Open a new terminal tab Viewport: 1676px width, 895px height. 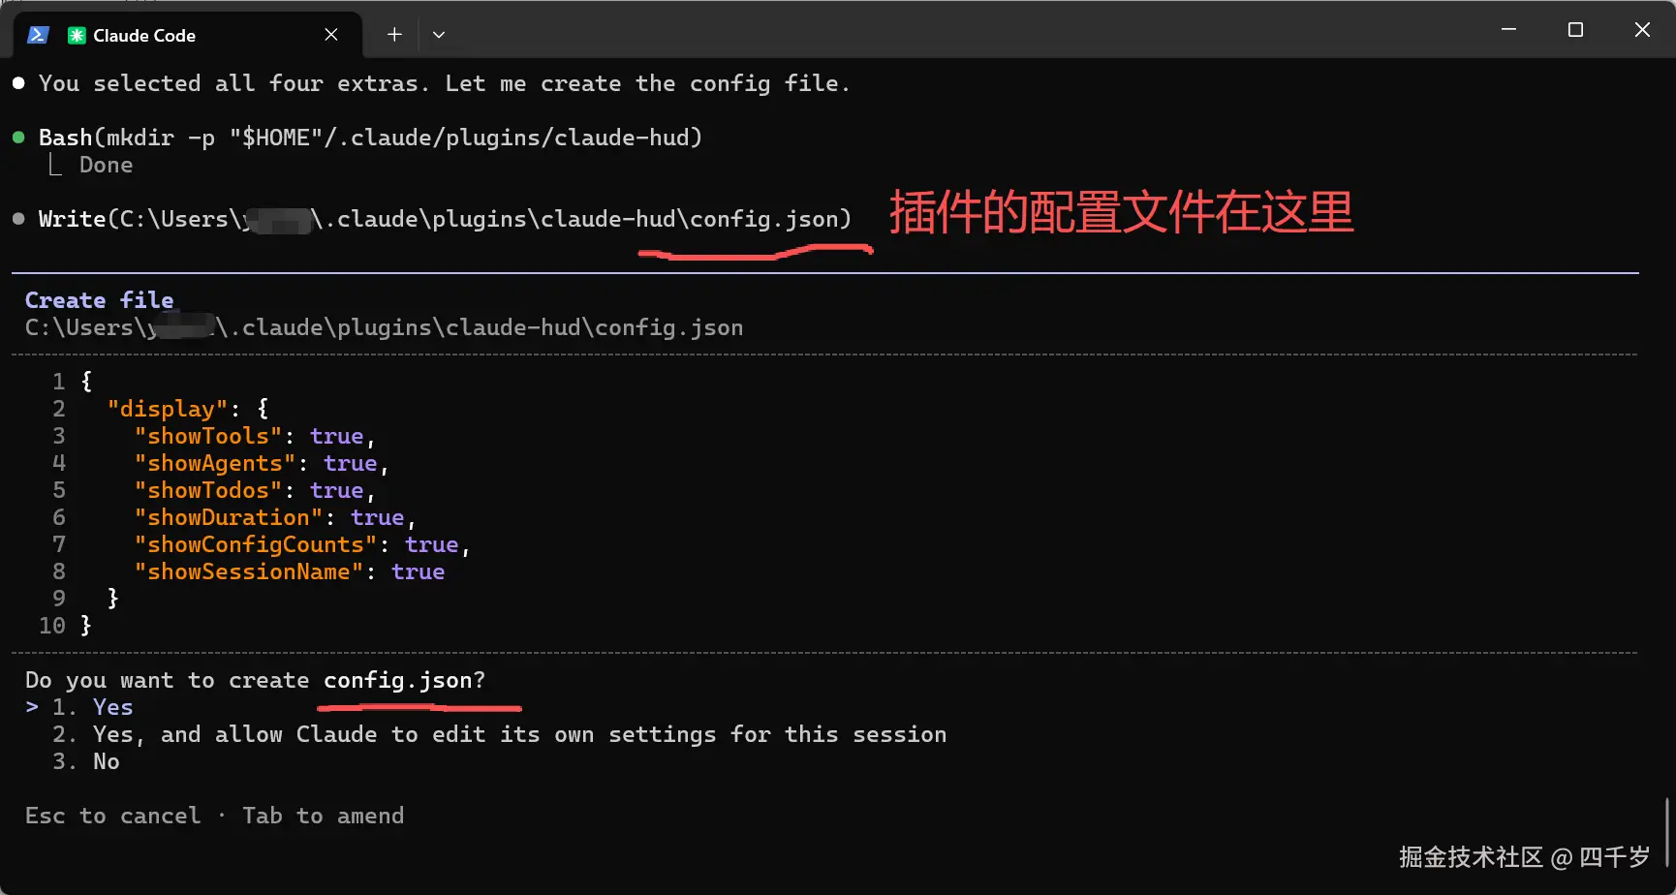click(x=394, y=35)
